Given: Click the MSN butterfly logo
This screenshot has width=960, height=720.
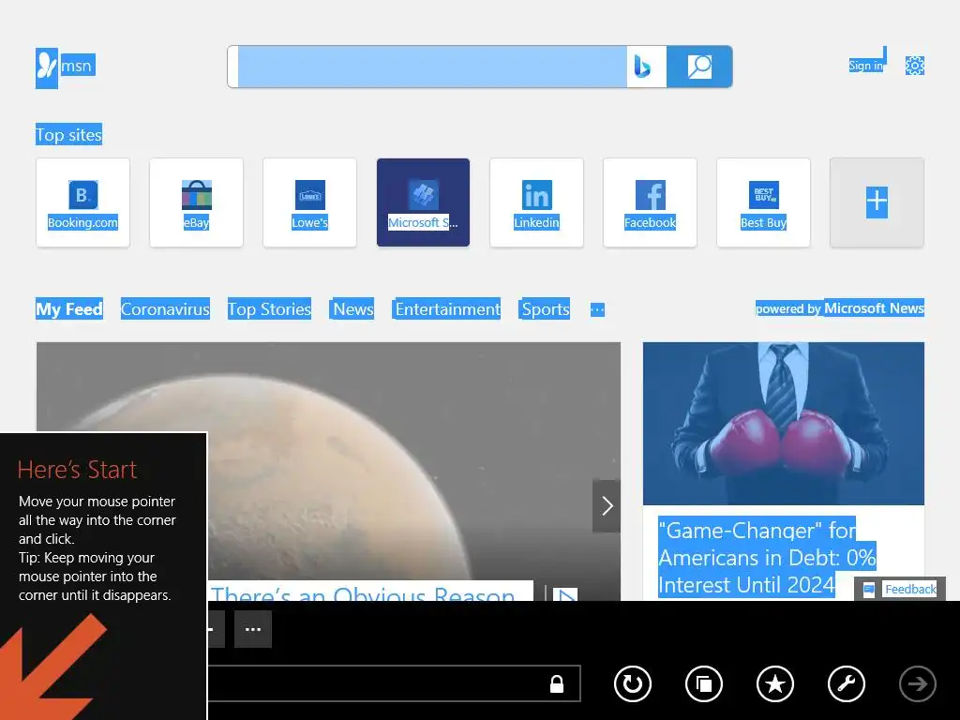Looking at the screenshot, I should (x=47, y=67).
